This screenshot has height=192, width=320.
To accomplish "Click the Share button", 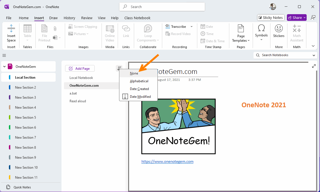I will click(x=297, y=18).
